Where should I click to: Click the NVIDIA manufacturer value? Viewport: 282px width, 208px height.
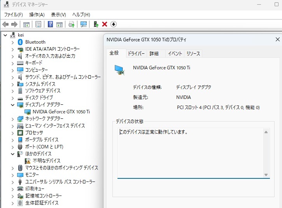184,97
